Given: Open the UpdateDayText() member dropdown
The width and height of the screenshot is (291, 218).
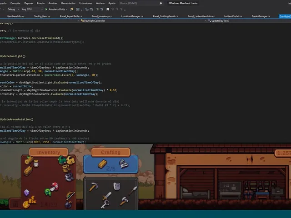Looking at the screenshot, I should pos(206,21).
